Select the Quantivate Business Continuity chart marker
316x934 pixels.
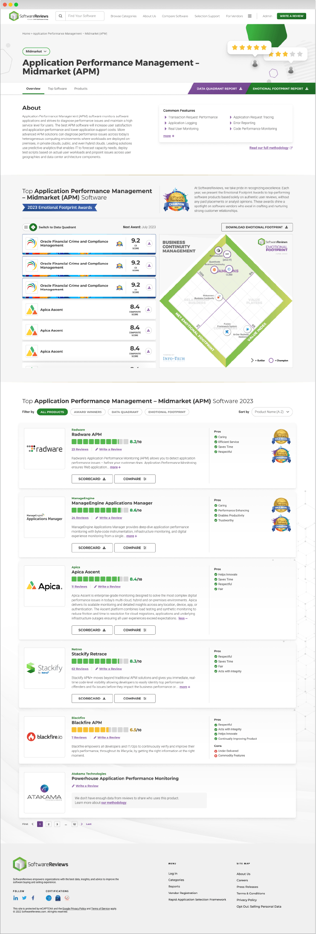tap(215, 269)
